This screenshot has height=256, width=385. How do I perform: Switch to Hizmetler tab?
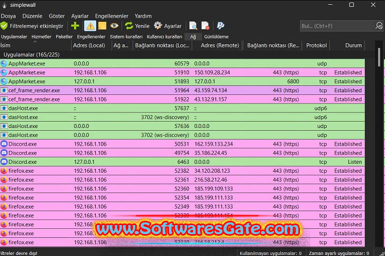point(42,37)
